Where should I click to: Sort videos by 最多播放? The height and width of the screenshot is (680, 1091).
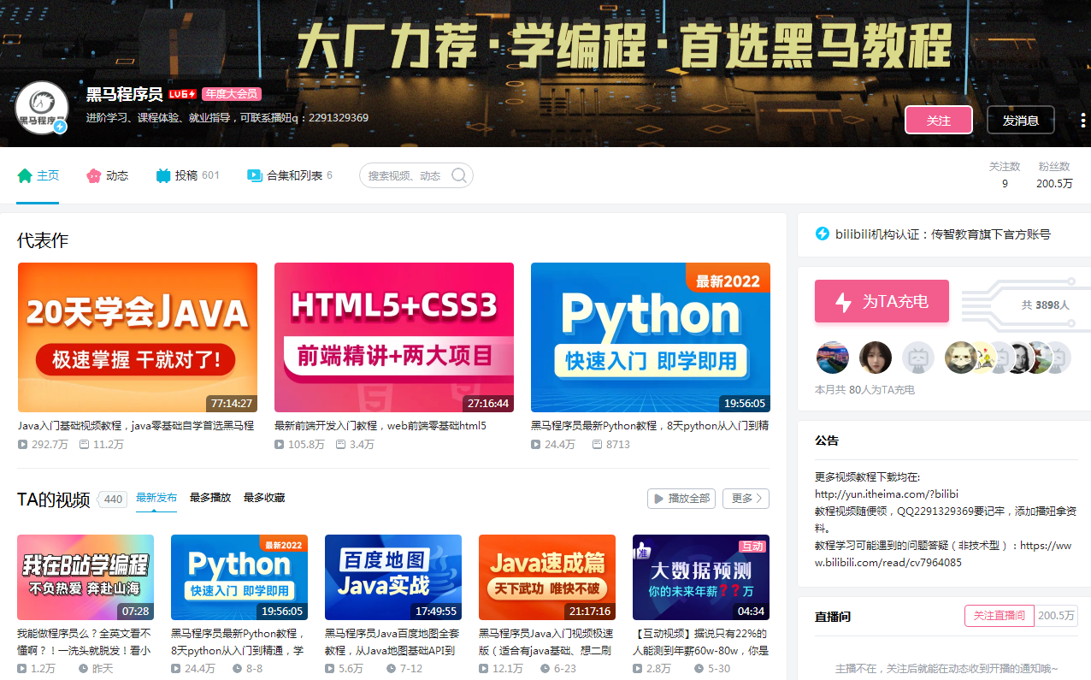point(210,498)
